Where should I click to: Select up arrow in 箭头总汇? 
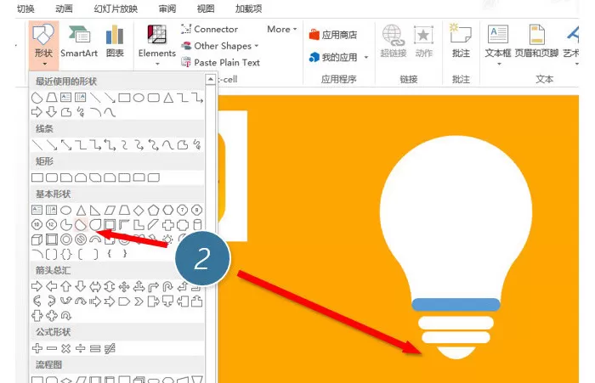click(66, 286)
